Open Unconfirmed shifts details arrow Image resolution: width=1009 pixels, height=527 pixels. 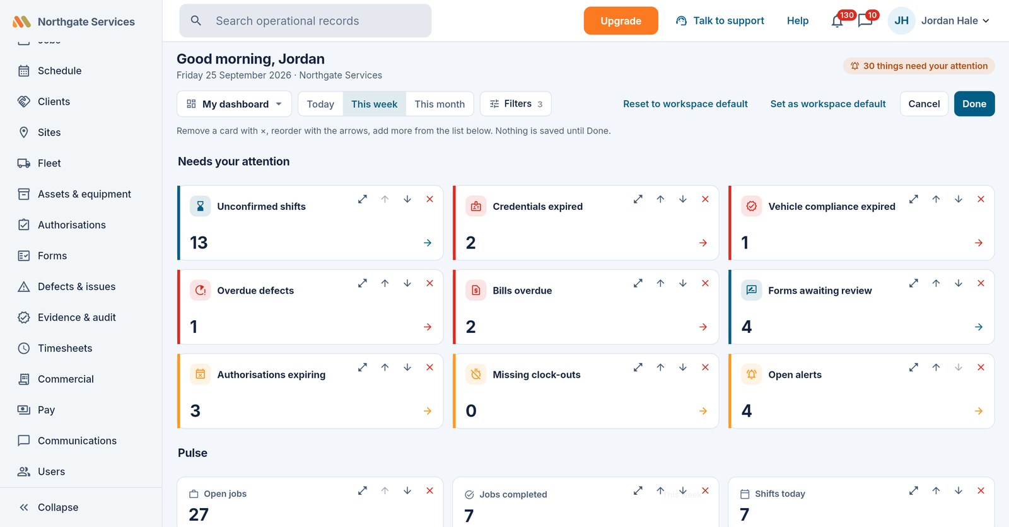(x=428, y=243)
